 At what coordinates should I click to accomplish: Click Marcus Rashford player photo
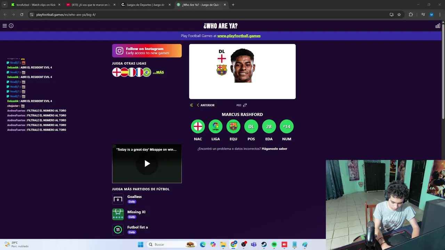(x=242, y=66)
